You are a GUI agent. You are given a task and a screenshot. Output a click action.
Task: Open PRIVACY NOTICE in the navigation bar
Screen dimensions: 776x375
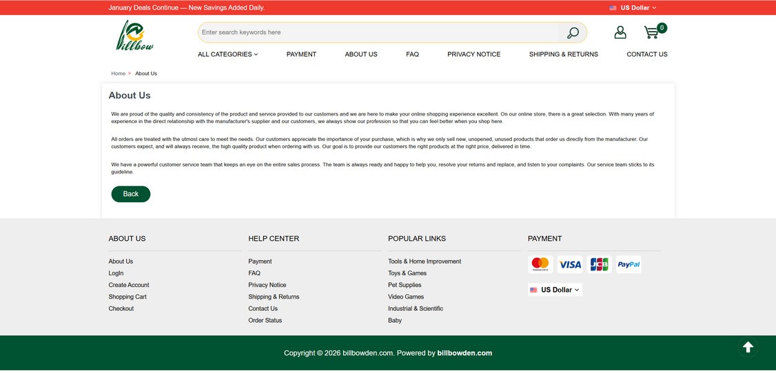pyautogui.click(x=473, y=54)
